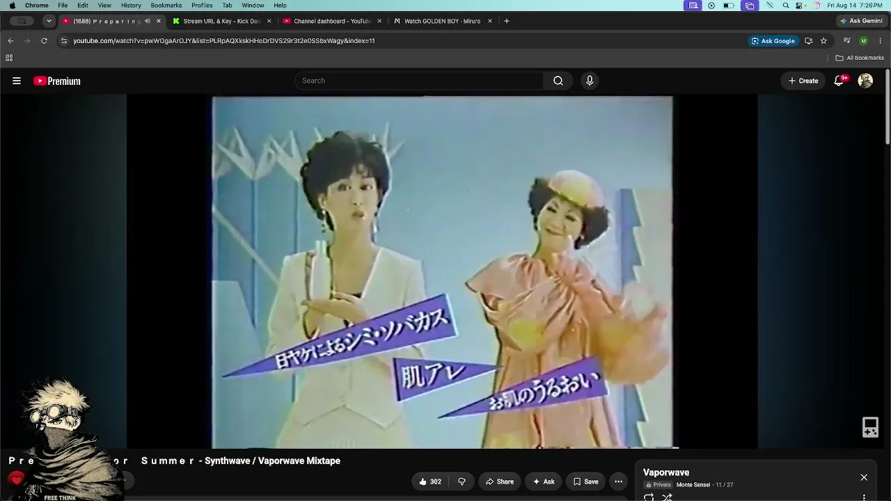This screenshot has width=891, height=501.
Task: Open the View menu
Action: 104,6
